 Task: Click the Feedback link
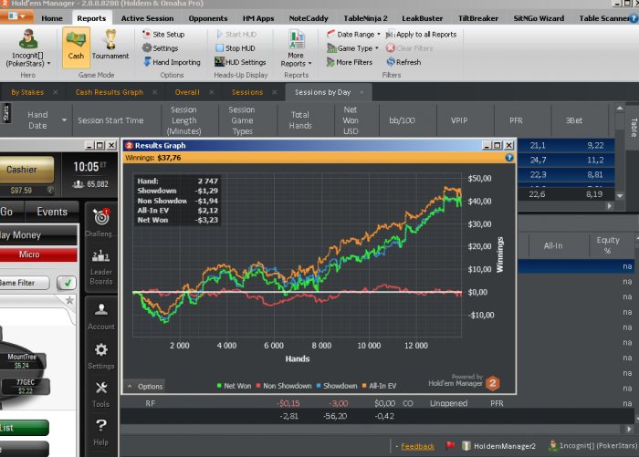coord(417,446)
